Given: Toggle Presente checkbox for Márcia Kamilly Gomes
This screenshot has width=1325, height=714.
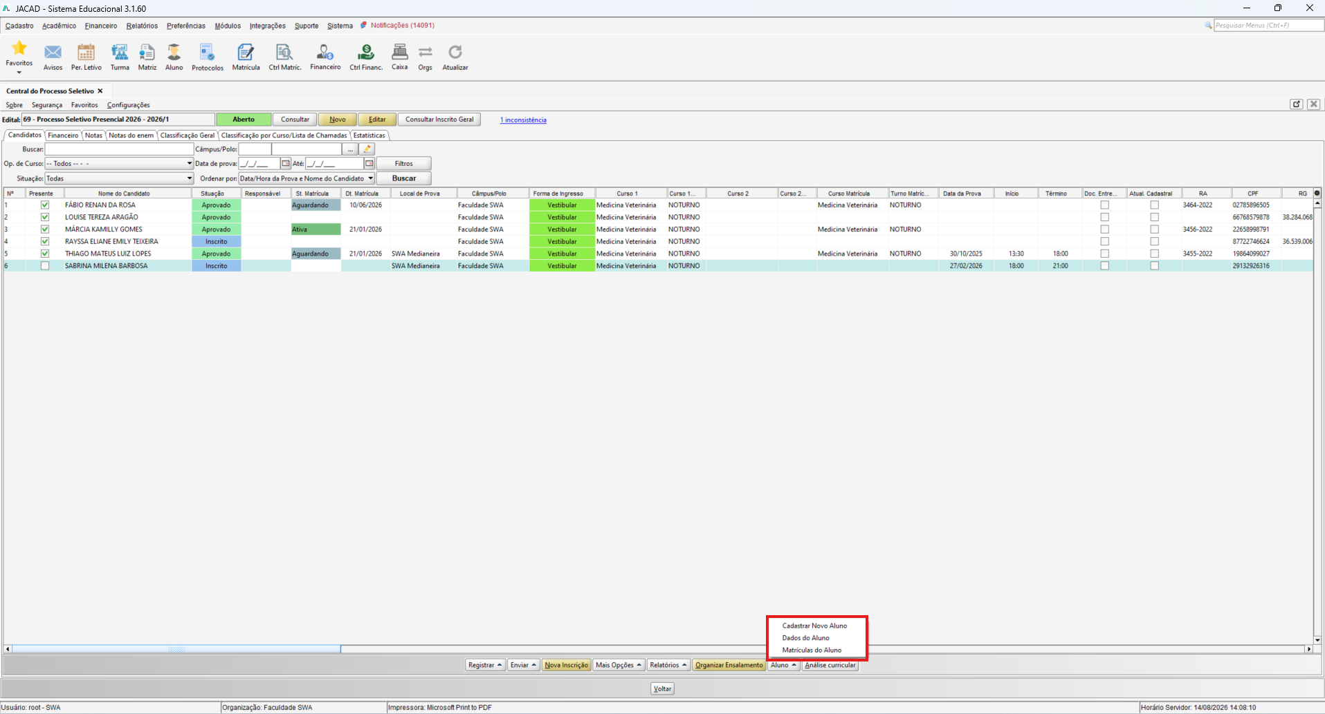Looking at the screenshot, I should 45,229.
